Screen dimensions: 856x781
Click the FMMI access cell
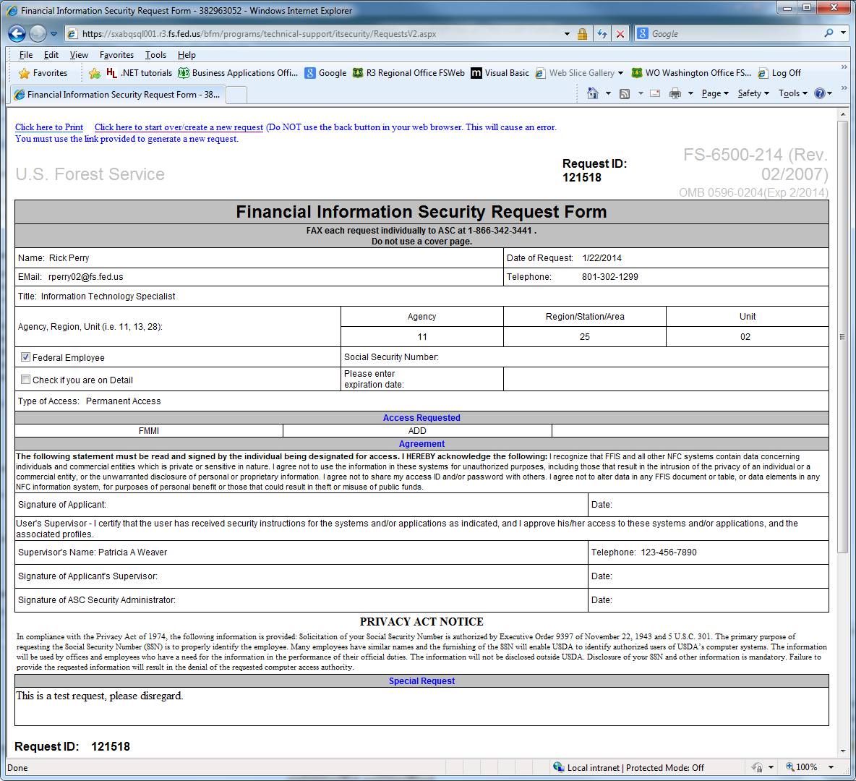(149, 431)
